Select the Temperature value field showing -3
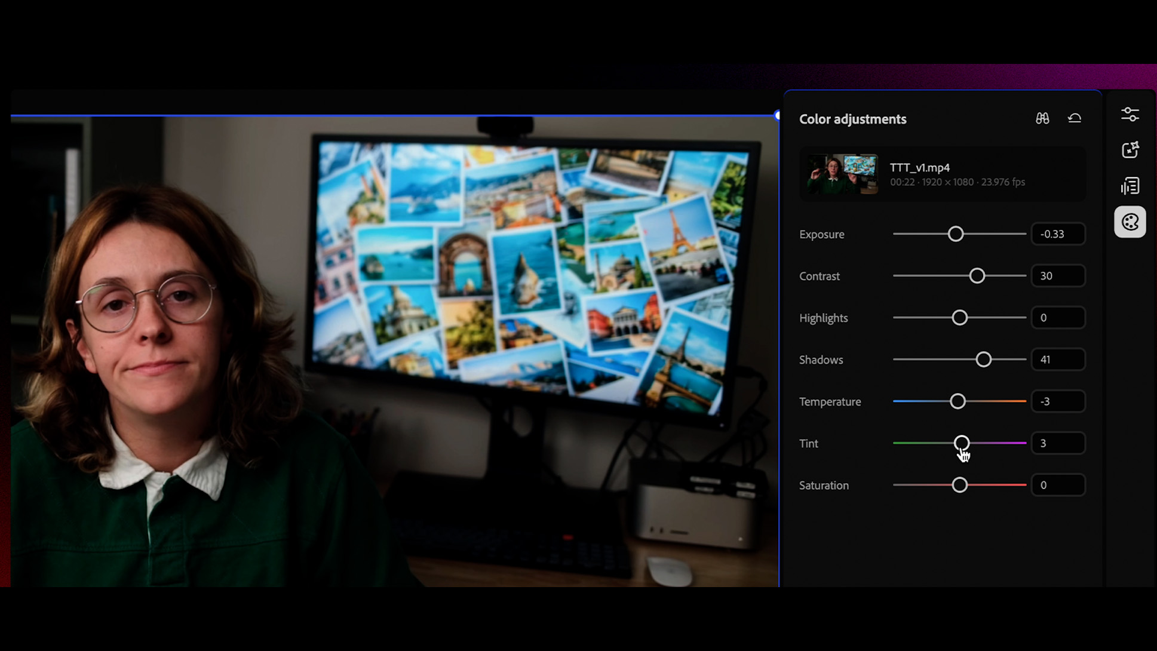Screen dimensions: 1157x651 coord(1057,401)
